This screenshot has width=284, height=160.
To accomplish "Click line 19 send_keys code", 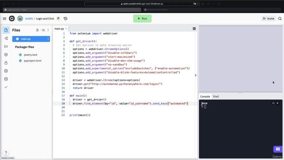I will 130,104.
